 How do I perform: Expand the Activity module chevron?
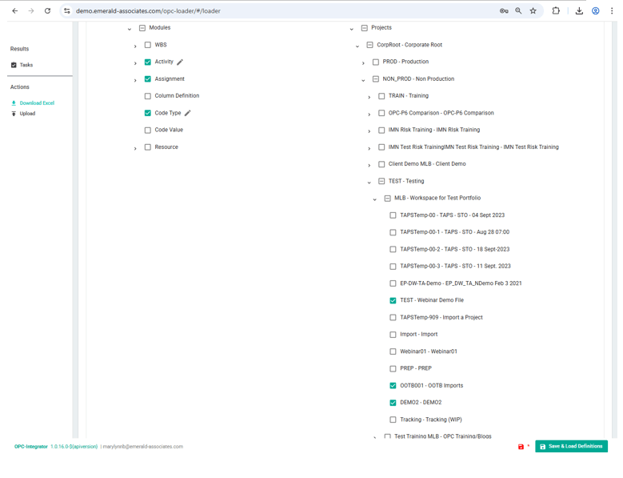coord(135,63)
